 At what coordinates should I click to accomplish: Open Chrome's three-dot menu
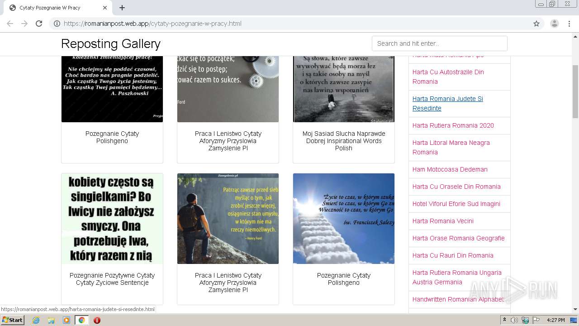569,24
